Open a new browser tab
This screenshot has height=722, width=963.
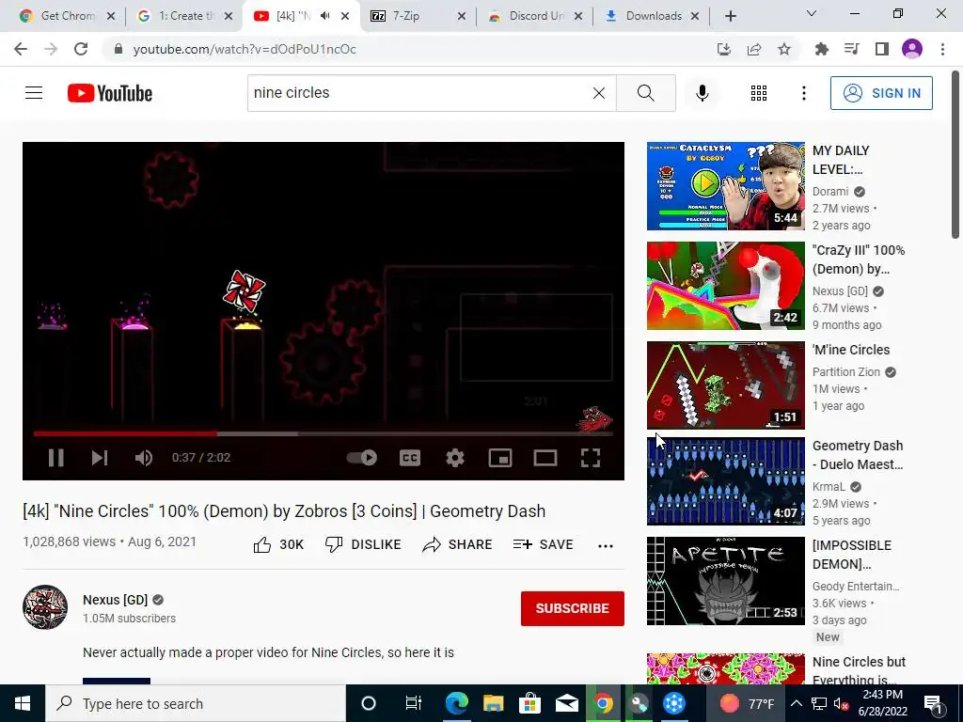point(730,16)
